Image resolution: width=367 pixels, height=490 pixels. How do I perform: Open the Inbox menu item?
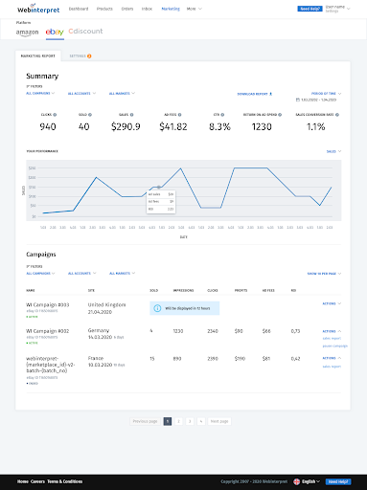147,9
